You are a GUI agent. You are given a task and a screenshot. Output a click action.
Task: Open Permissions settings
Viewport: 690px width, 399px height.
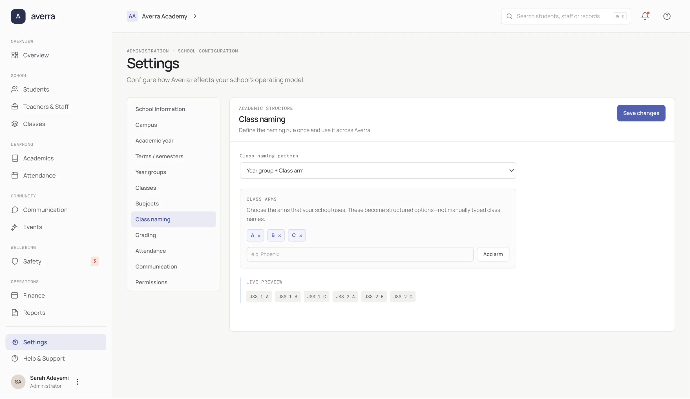(x=173, y=282)
